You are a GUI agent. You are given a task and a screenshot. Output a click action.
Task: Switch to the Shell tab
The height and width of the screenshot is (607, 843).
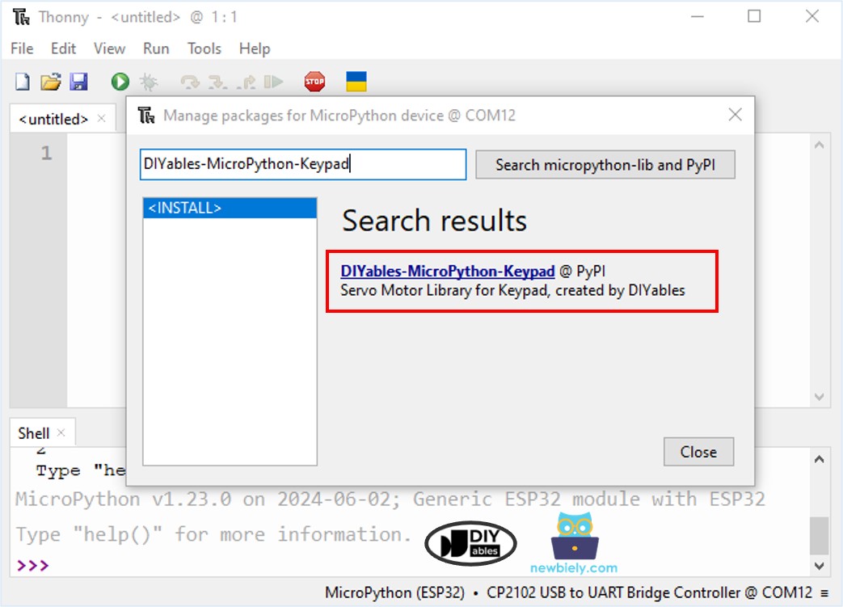(33, 432)
